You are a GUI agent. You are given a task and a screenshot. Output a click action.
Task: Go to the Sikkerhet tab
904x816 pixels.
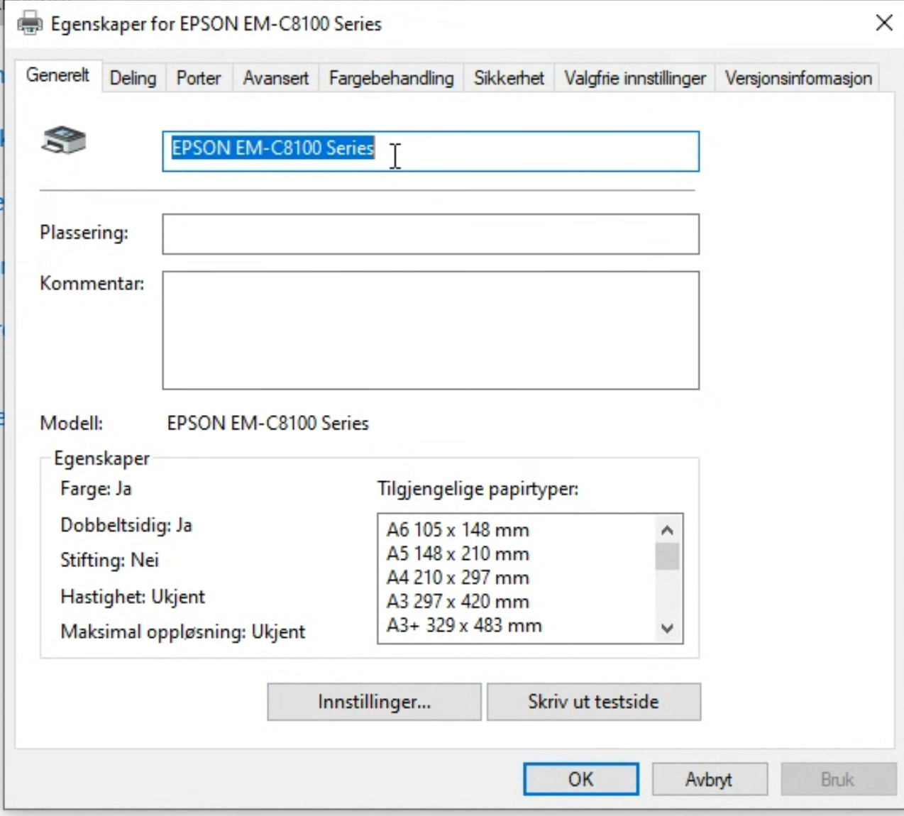click(509, 78)
